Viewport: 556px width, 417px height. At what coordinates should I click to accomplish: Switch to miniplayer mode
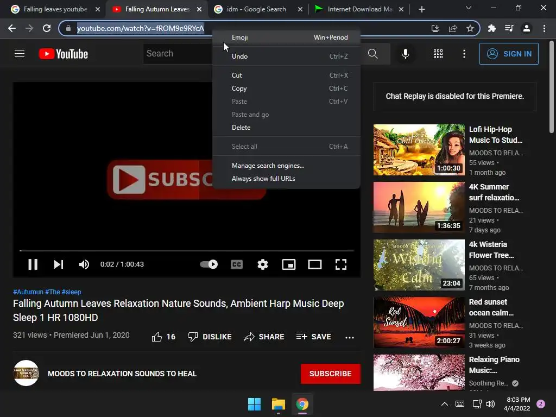pyautogui.click(x=289, y=264)
